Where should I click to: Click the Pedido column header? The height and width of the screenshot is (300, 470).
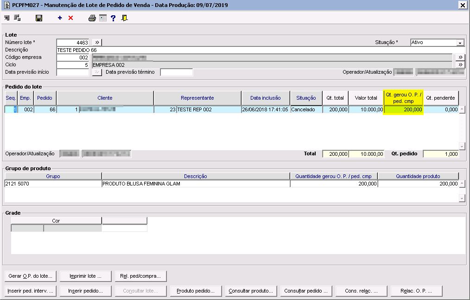pos(44,98)
